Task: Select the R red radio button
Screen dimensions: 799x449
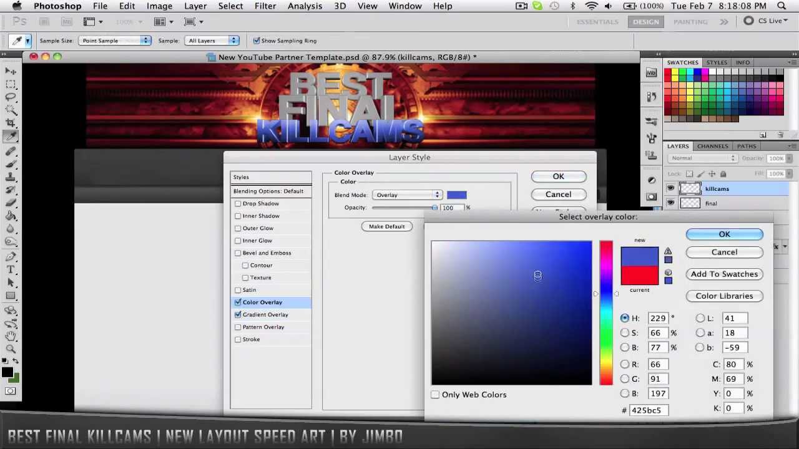Action: (x=625, y=364)
